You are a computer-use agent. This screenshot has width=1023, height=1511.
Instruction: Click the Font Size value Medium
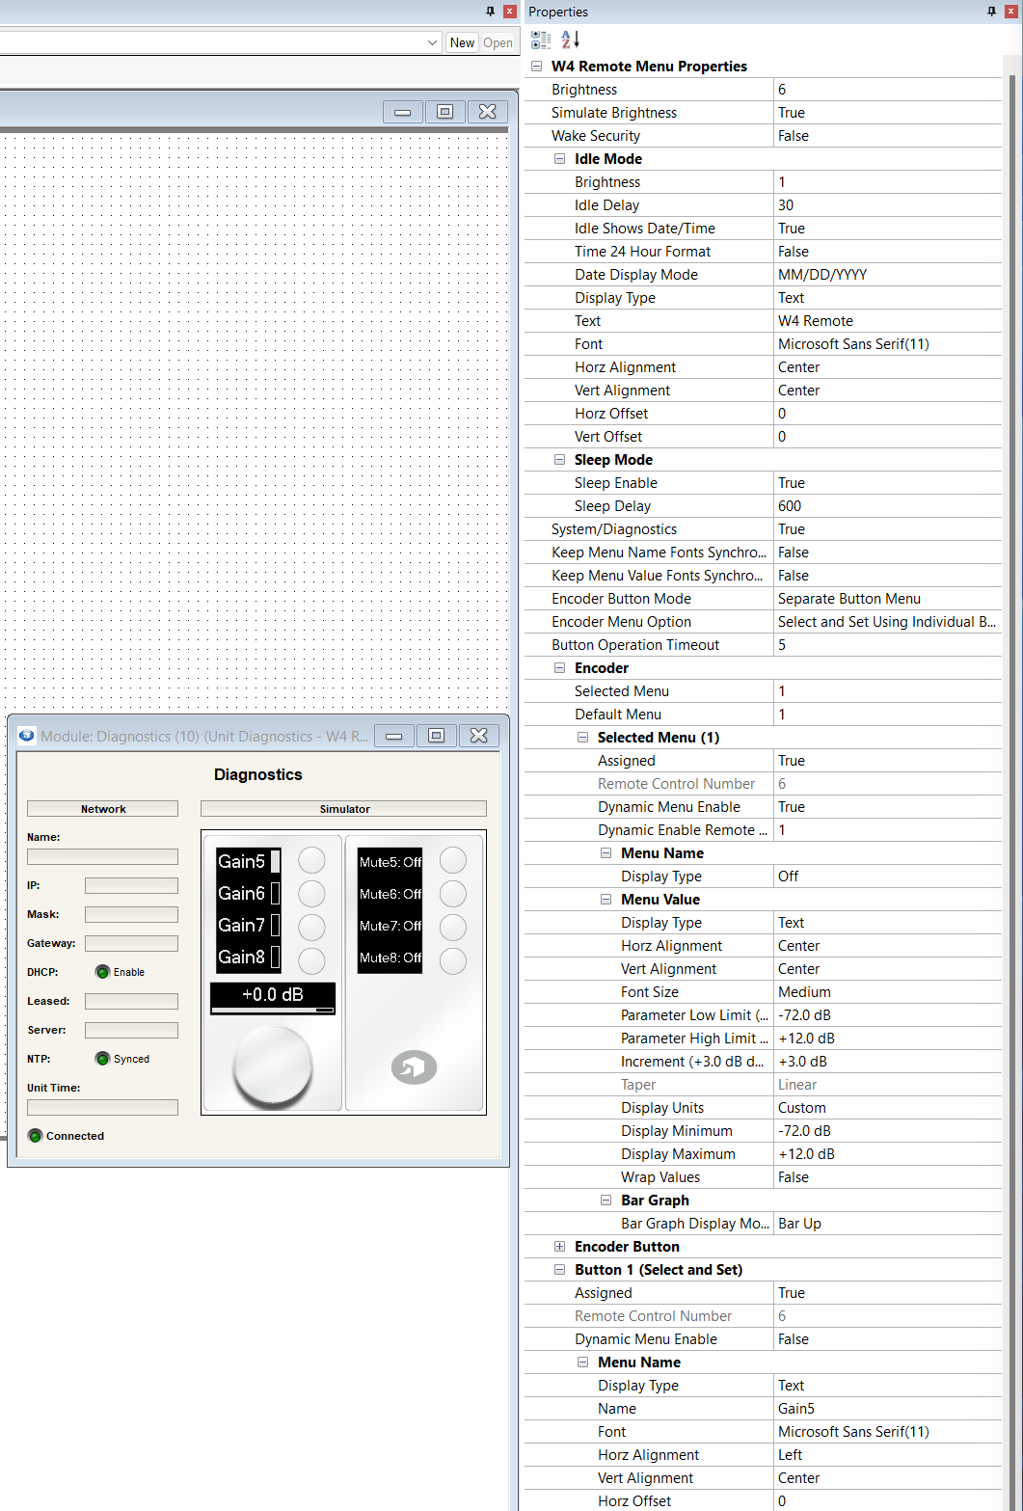pos(887,992)
